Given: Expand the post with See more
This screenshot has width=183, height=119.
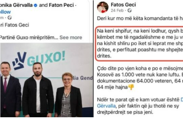Looking at the screenshot, I should (x=71, y=37).
